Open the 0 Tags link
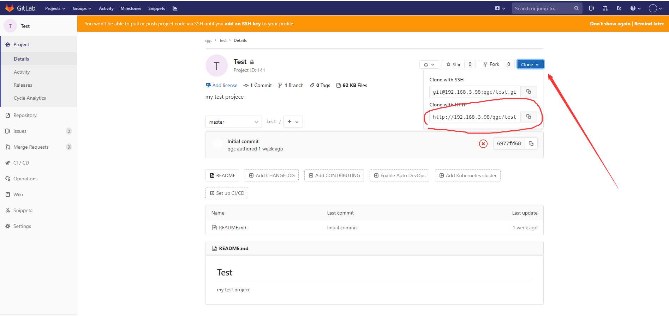This screenshot has height=316, width=669. pos(320,85)
